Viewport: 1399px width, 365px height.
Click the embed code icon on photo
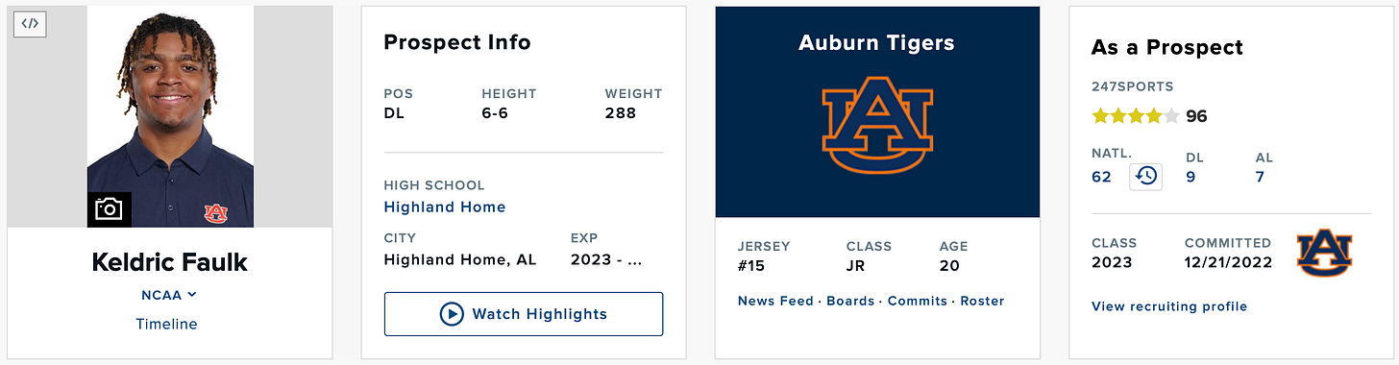point(30,24)
